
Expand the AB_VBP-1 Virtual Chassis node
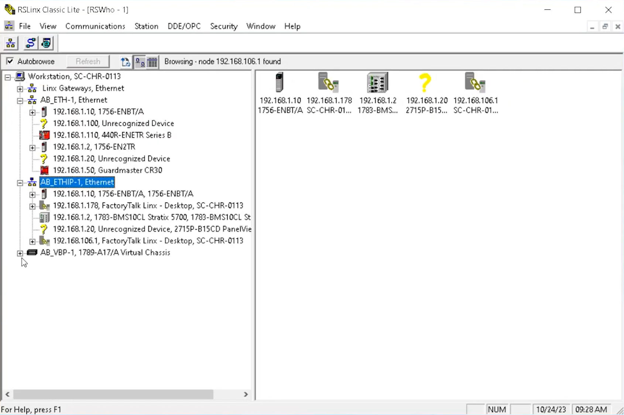pyautogui.click(x=20, y=253)
